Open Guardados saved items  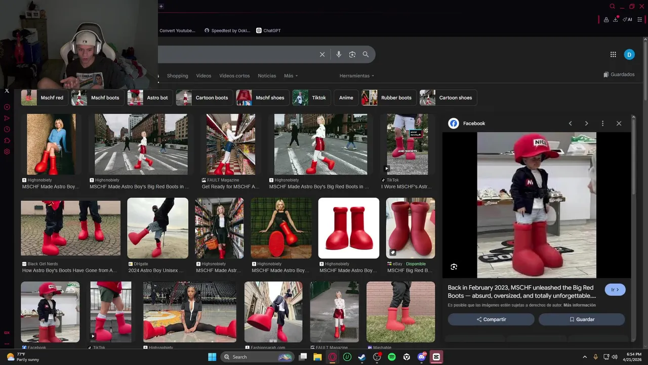[x=619, y=75]
